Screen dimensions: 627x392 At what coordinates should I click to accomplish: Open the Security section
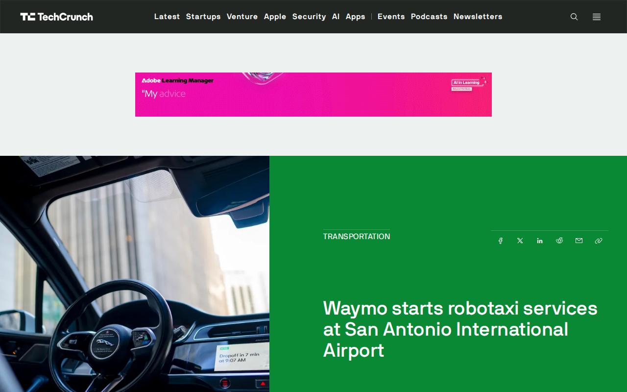tap(309, 17)
